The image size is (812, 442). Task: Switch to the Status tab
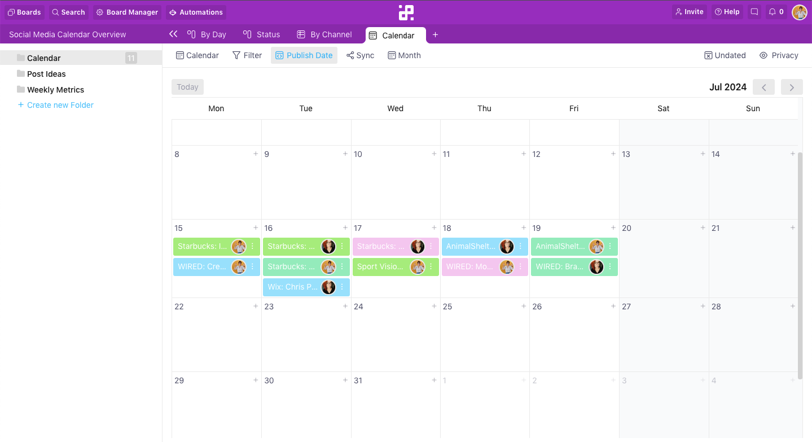pos(261,34)
